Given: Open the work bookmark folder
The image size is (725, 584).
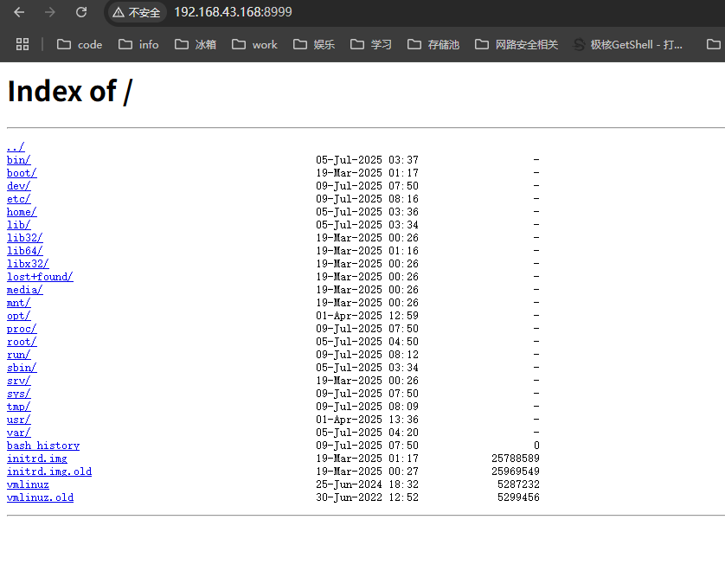Looking at the screenshot, I should click(x=254, y=44).
